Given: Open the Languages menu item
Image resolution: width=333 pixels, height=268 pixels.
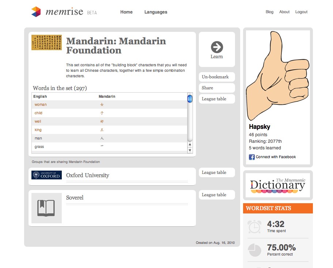Looking at the screenshot, I should pos(156,12).
